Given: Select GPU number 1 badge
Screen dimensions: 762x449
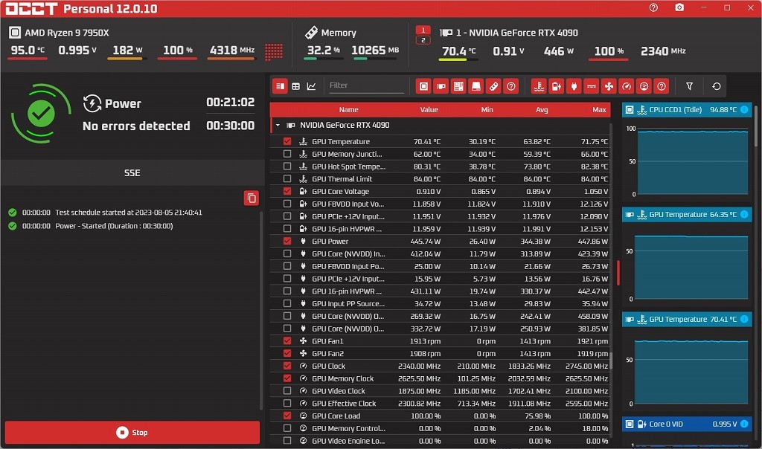Looking at the screenshot, I should (x=423, y=30).
